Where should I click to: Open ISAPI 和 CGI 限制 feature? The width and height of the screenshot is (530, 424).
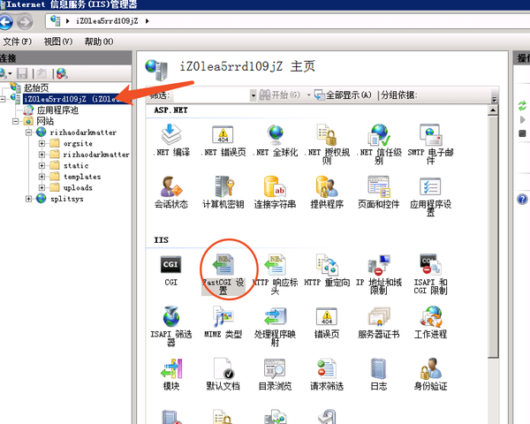[430, 275]
